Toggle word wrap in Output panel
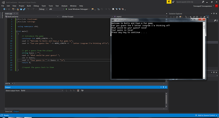 coord(82,91)
